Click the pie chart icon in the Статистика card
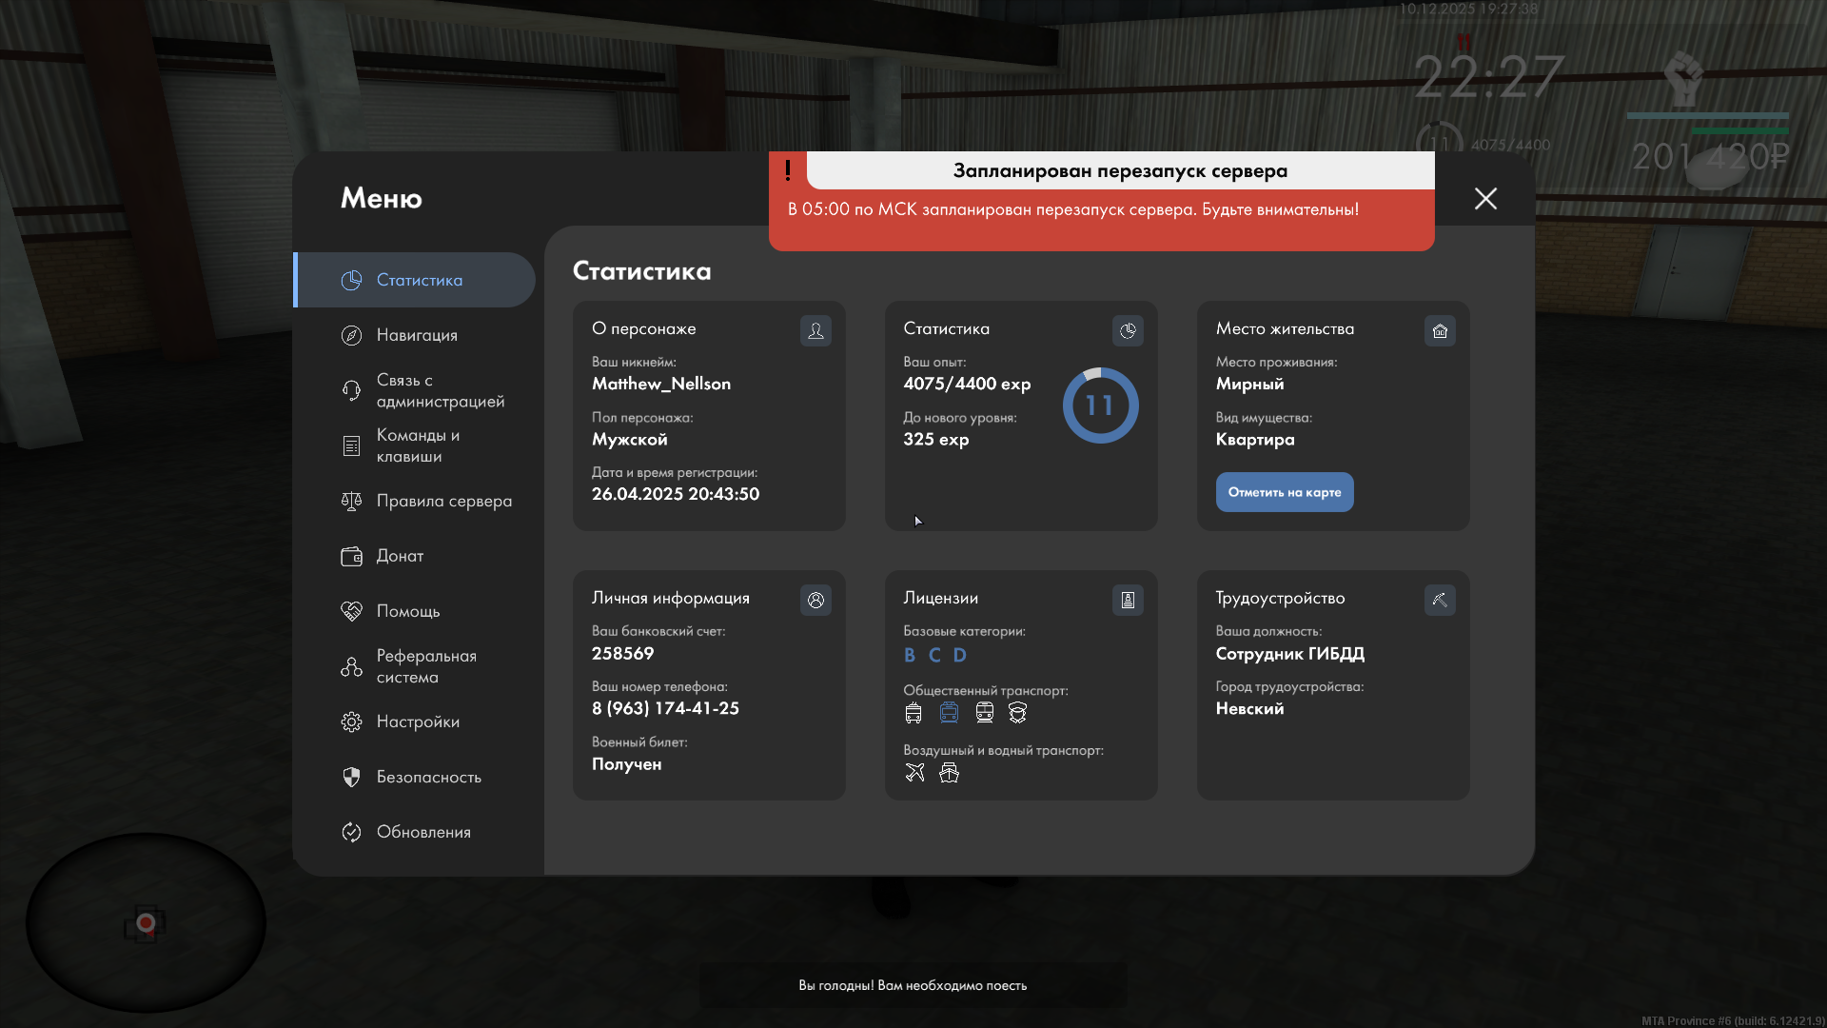This screenshot has height=1028, width=1827. pyautogui.click(x=1128, y=330)
